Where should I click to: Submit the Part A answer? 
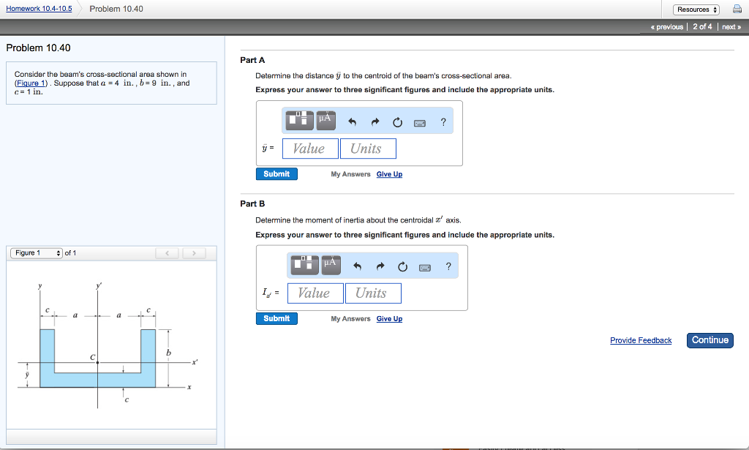point(276,173)
